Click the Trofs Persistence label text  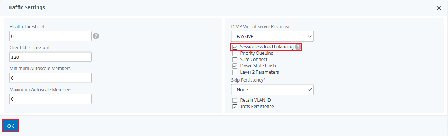[257, 107]
